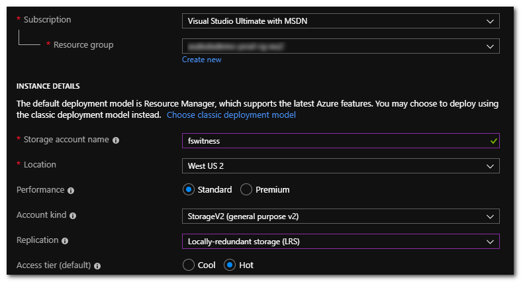The image size is (521, 282).
Task: Select Premium performance radio button
Action: point(246,190)
